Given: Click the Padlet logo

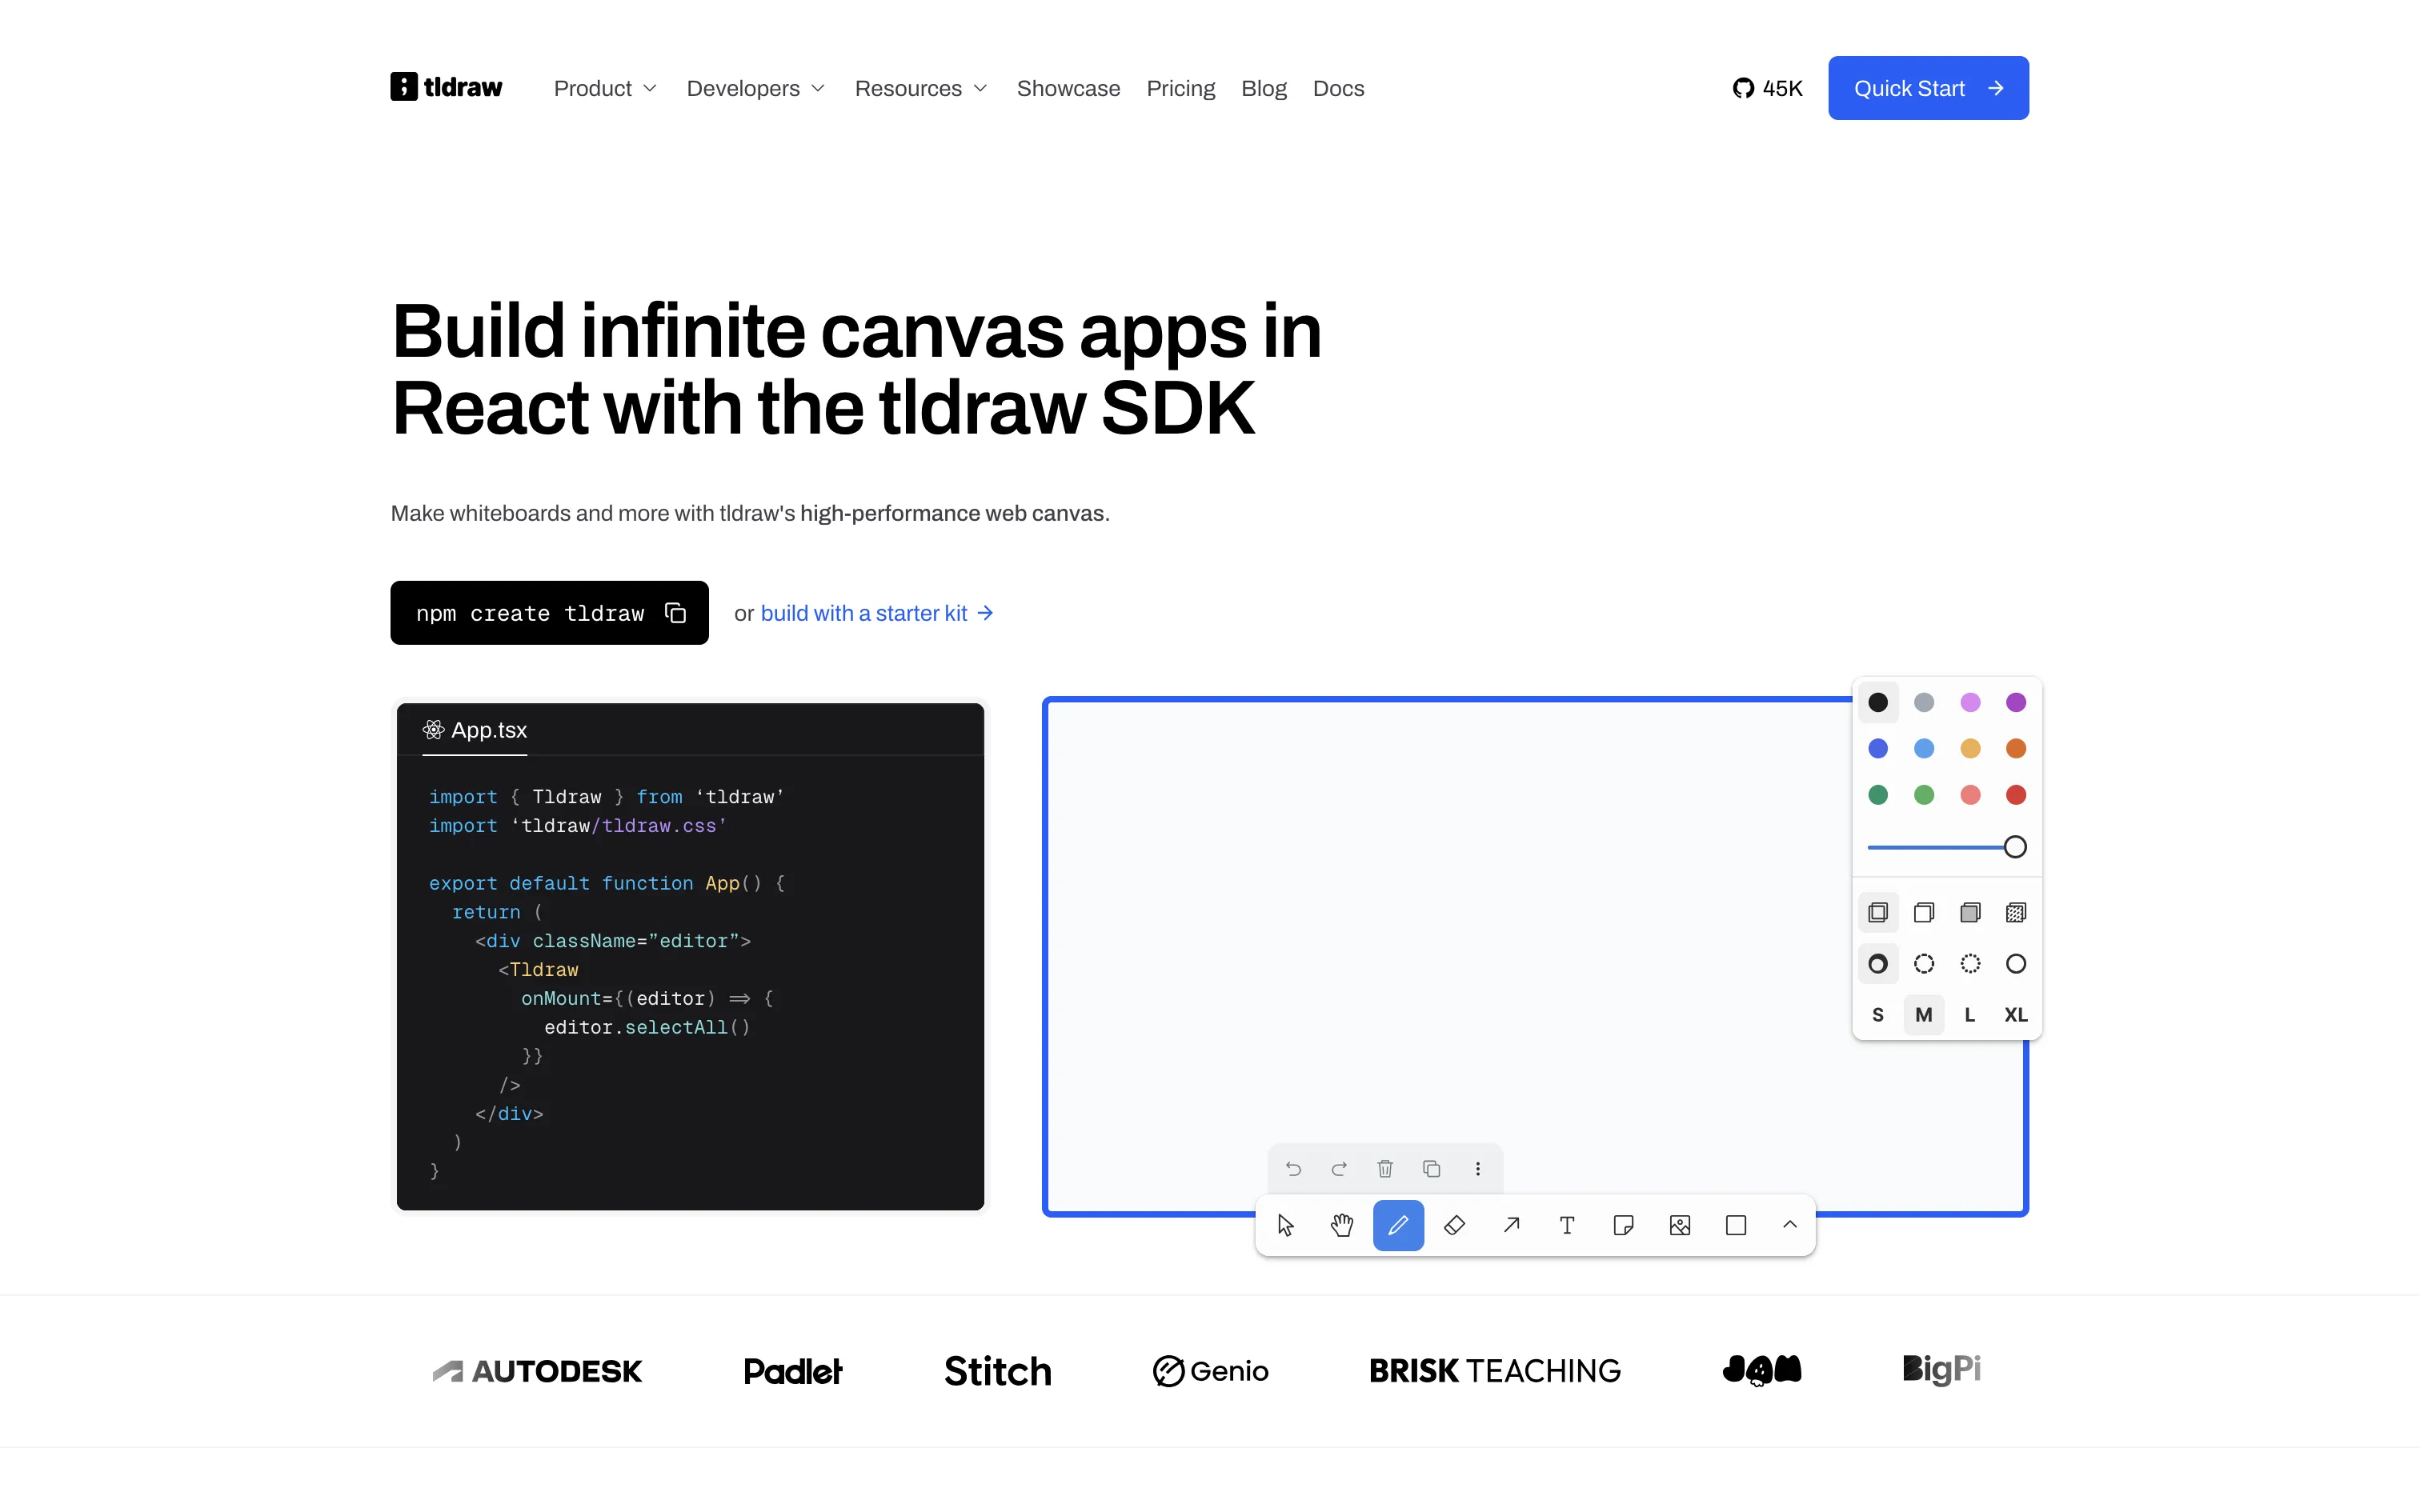Looking at the screenshot, I should [793, 1371].
